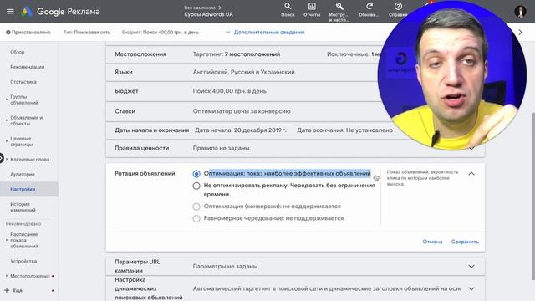Open Устройства in sidebar
This screenshot has height=301, width=535.
23,261
